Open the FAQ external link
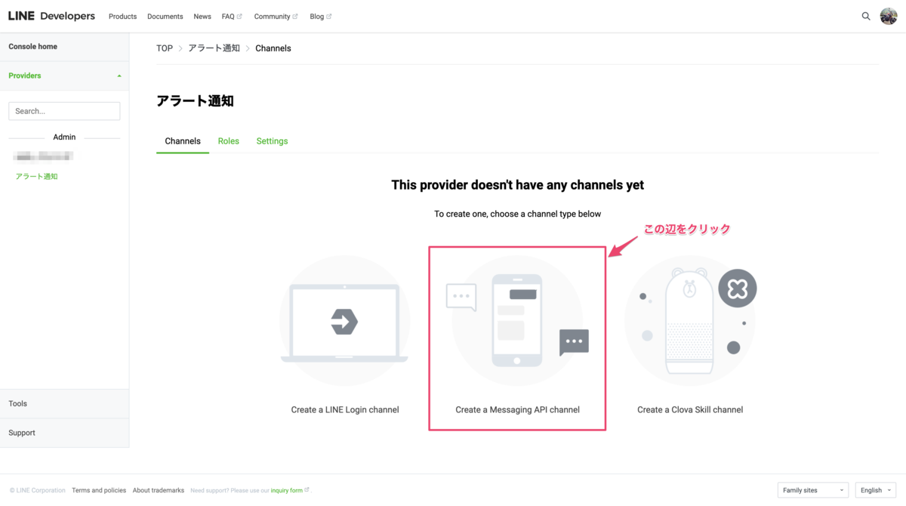906x506 pixels. 232,17
